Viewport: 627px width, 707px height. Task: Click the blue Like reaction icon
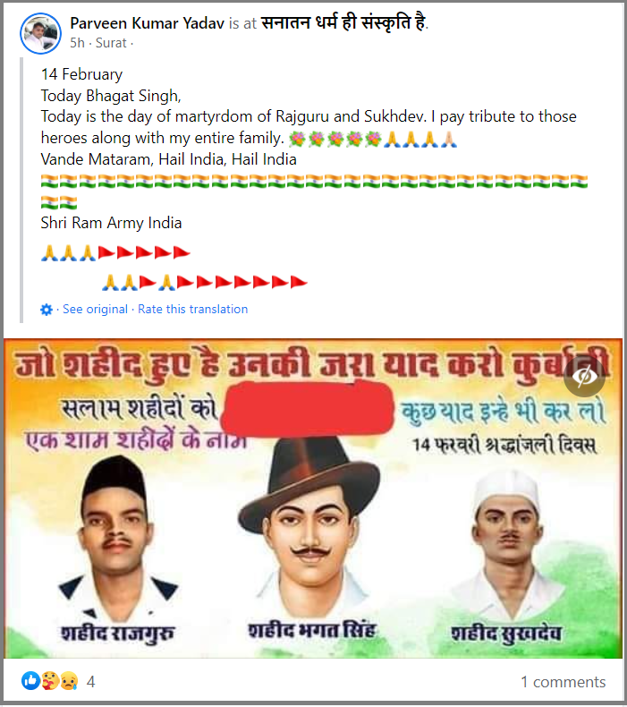pyautogui.click(x=30, y=681)
